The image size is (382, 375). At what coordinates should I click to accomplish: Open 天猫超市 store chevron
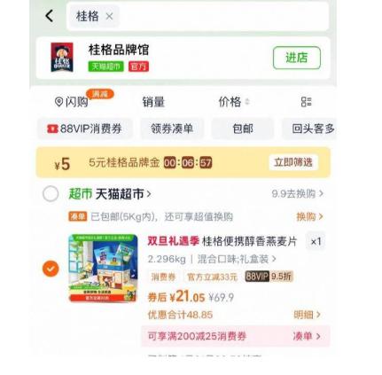pos(149,194)
